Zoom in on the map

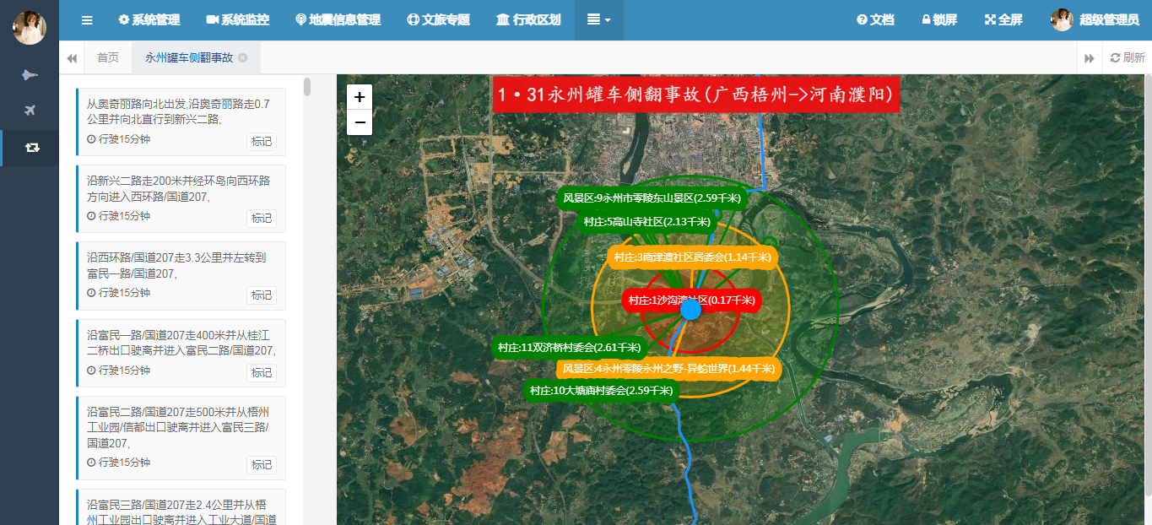[x=360, y=97]
